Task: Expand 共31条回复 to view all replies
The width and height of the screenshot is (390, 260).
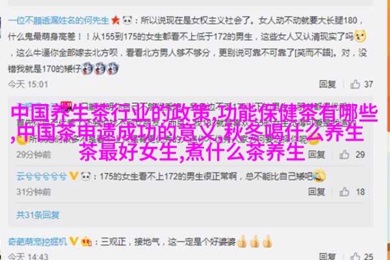Action: click(x=38, y=214)
